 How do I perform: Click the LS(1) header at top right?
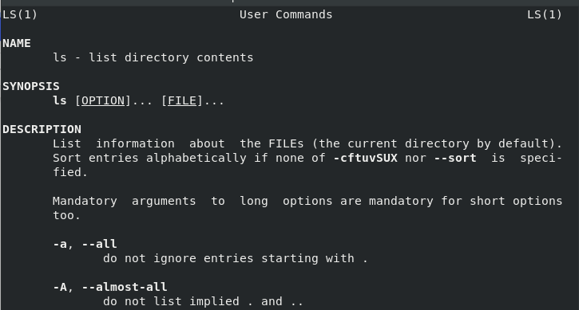tap(545, 15)
